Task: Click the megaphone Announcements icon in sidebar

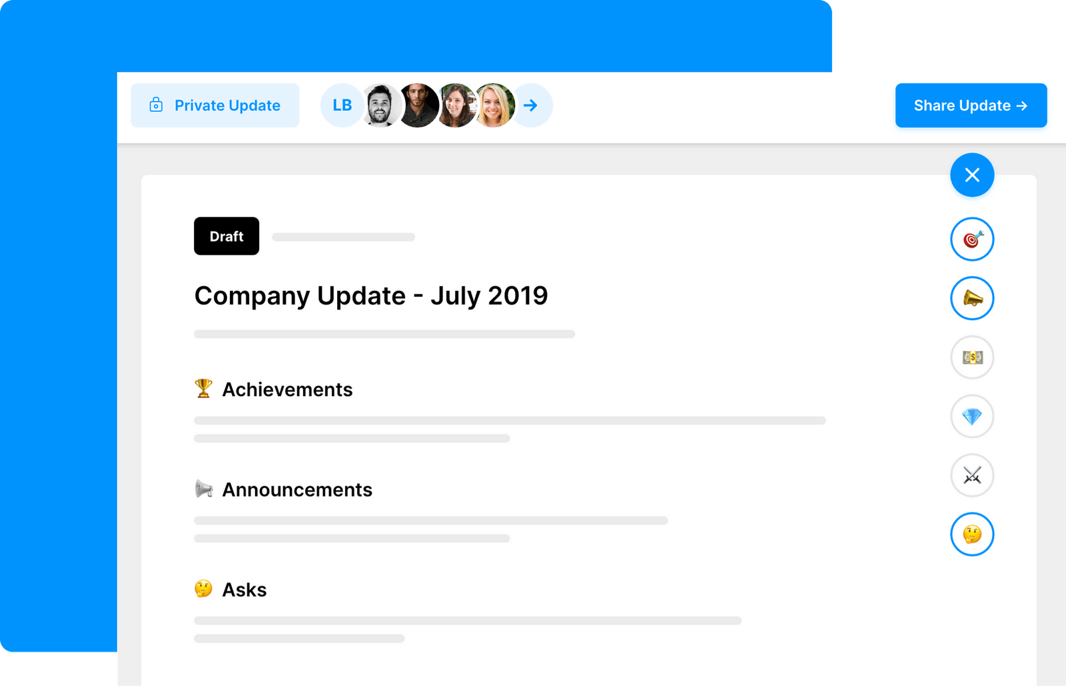Action: click(972, 298)
